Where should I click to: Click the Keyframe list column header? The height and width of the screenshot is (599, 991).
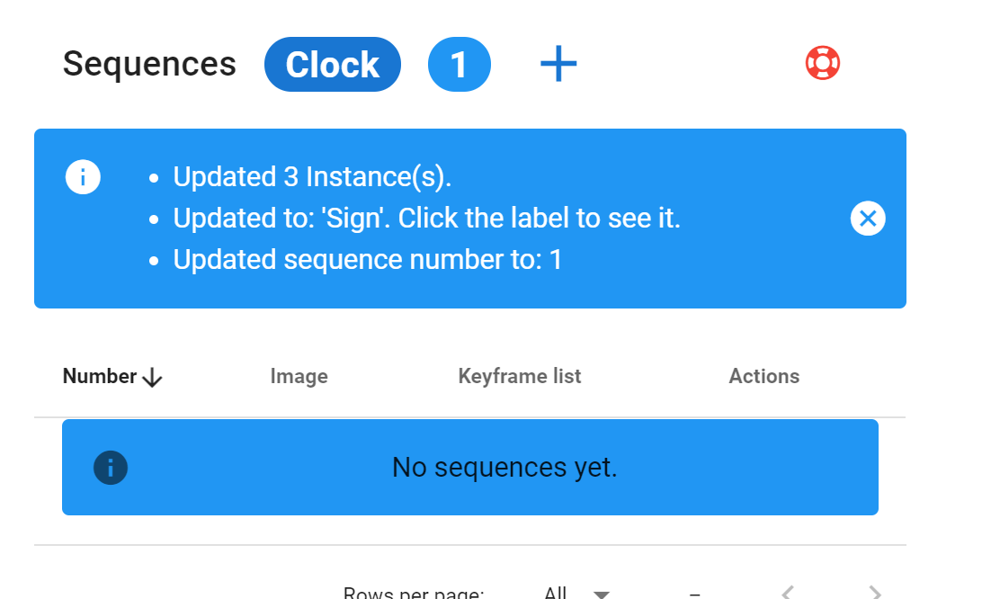click(x=520, y=376)
